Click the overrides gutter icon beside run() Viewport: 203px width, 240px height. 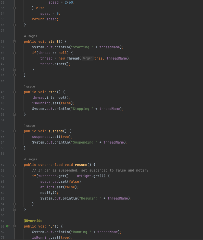click(x=8, y=226)
